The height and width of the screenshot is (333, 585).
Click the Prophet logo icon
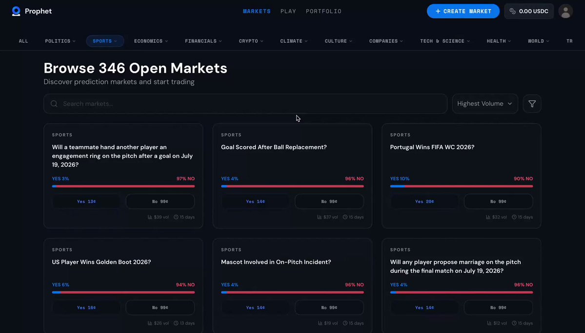coord(16,11)
